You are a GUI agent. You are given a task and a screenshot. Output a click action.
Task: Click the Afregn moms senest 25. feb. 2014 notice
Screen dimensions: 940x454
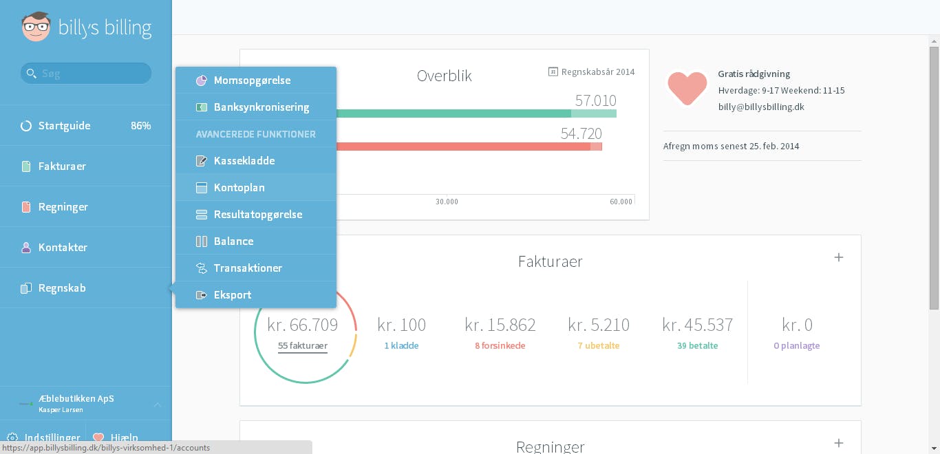coord(731,147)
